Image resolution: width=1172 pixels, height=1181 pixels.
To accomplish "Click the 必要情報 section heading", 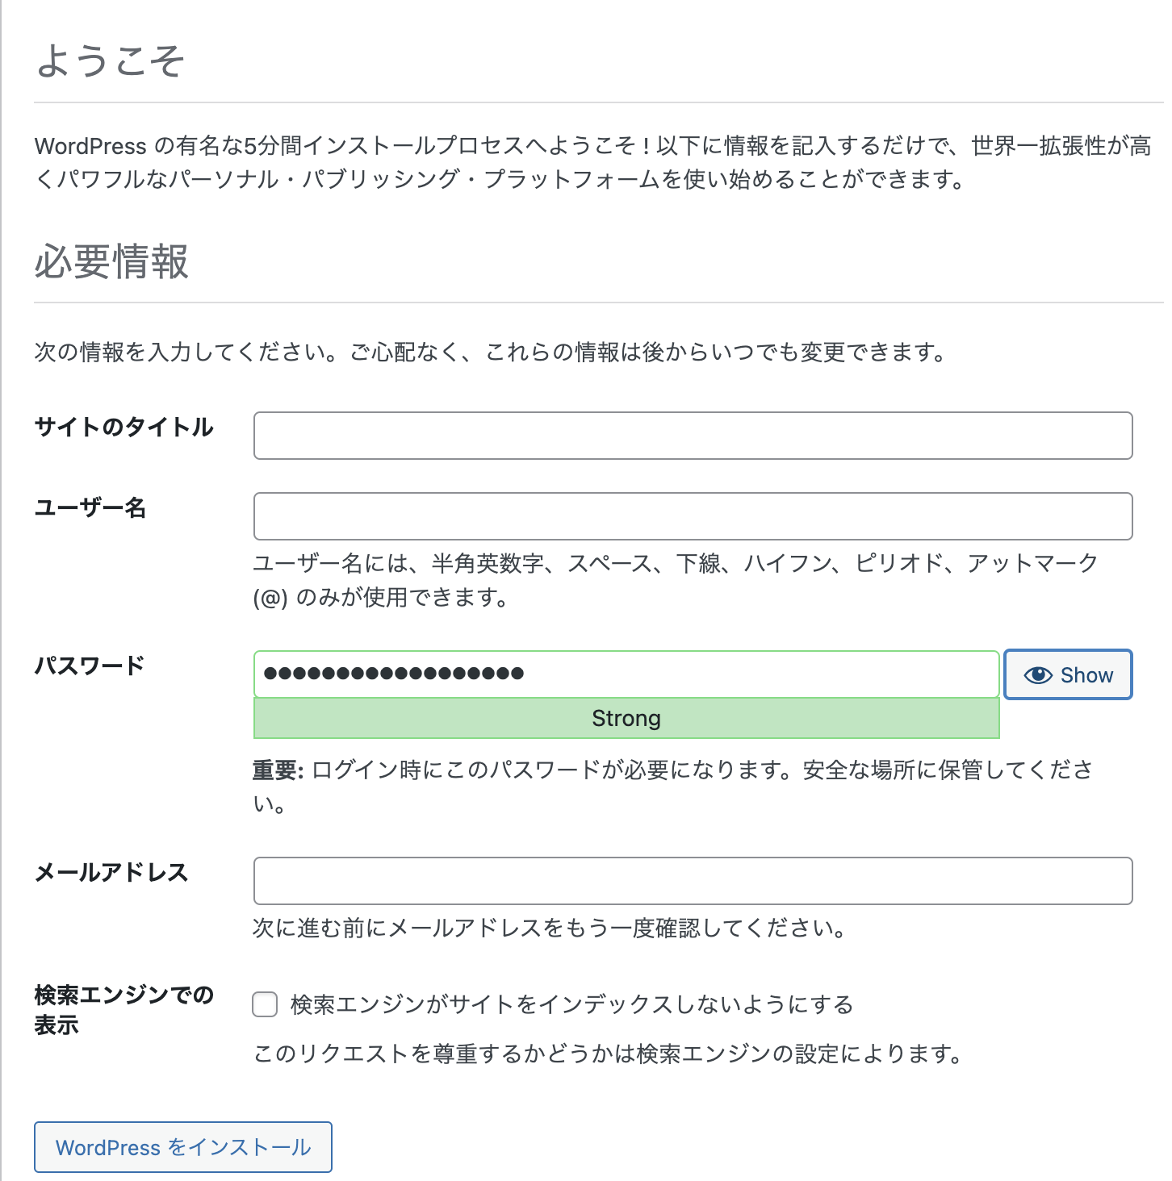I will [111, 262].
